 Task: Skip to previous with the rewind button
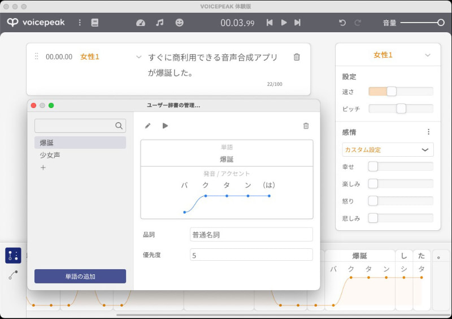tap(270, 23)
